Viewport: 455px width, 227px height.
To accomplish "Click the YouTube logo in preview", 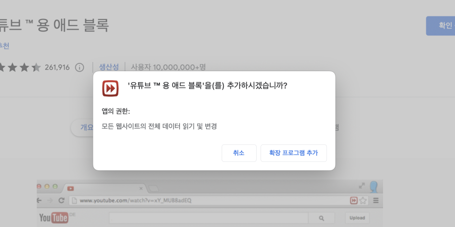I will coord(53,218).
